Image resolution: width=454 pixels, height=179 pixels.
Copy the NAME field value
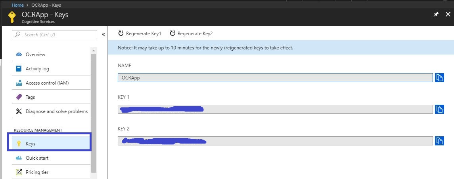coord(439,78)
